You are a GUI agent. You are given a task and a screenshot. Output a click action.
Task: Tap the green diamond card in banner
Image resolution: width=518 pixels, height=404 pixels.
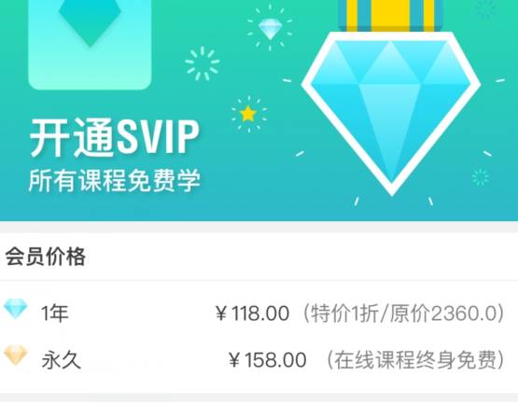click(90, 45)
